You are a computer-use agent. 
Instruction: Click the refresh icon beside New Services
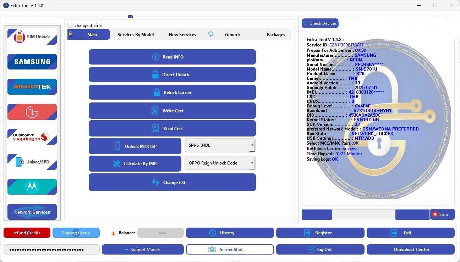(x=211, y=34)
